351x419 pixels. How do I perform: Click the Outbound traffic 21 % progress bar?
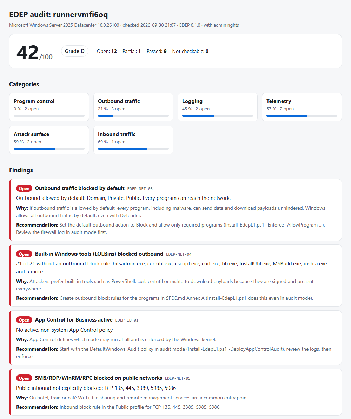[133, 116]
